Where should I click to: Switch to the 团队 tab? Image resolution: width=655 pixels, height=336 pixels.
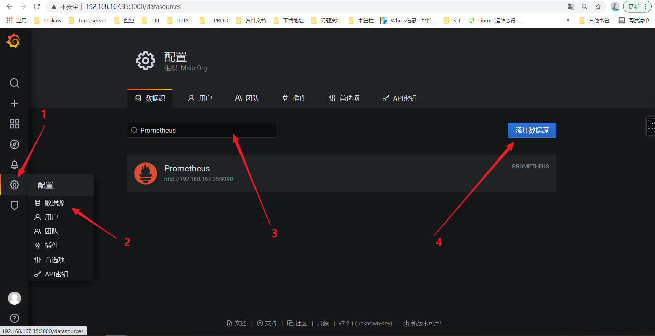click(247, 98)
